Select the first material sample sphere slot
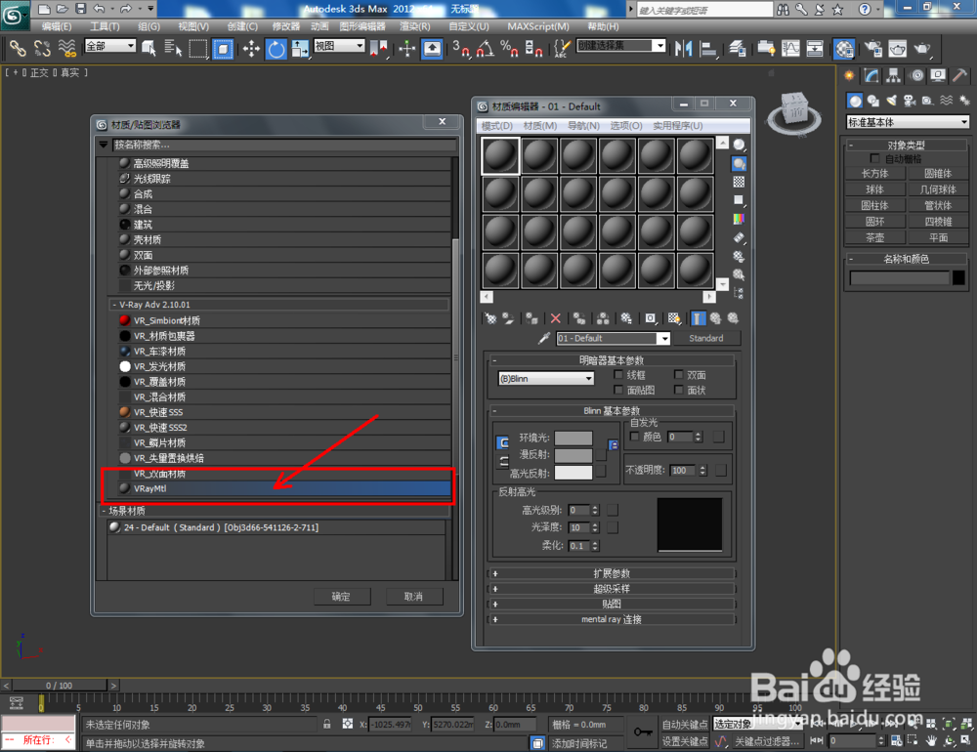Image resolution: width=977 pixels, height=752 pixels. (500, 155)
